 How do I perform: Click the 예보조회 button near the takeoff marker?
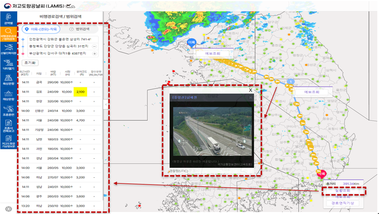[213, 53]
